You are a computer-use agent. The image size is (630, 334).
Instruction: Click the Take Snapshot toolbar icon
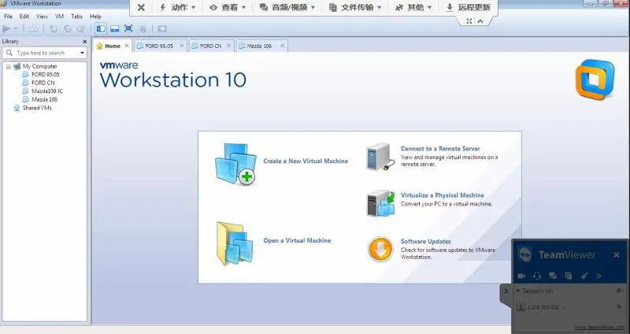(54, 28)
